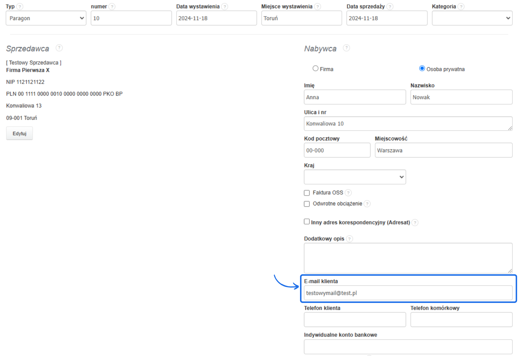Click help icon next to Nabywca heading
The width and height of the screenshot is (522, 356).
pyautogui.click(x=346, y=48)
